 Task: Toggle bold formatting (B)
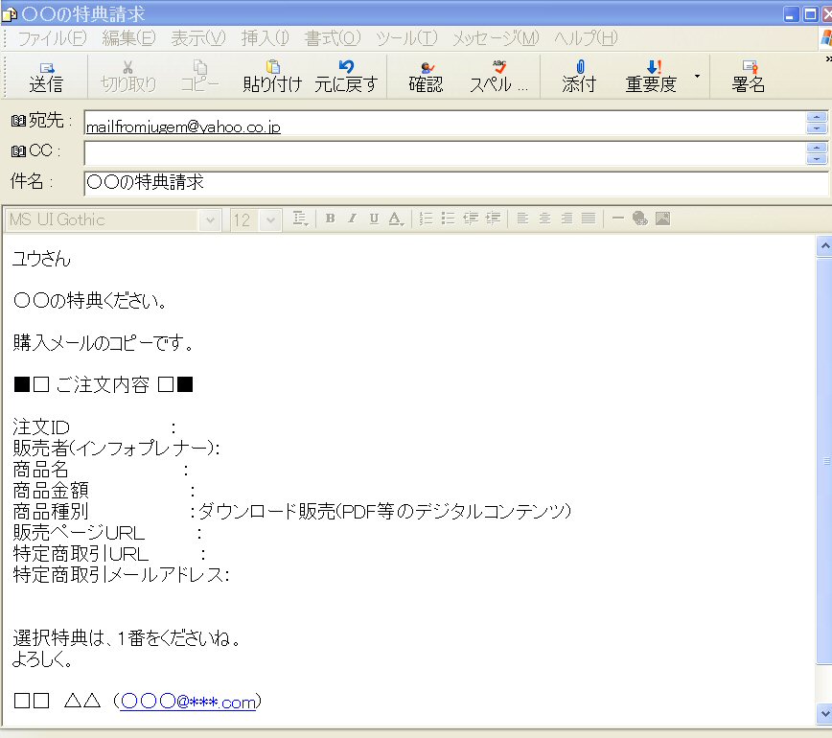coord(330,219)
